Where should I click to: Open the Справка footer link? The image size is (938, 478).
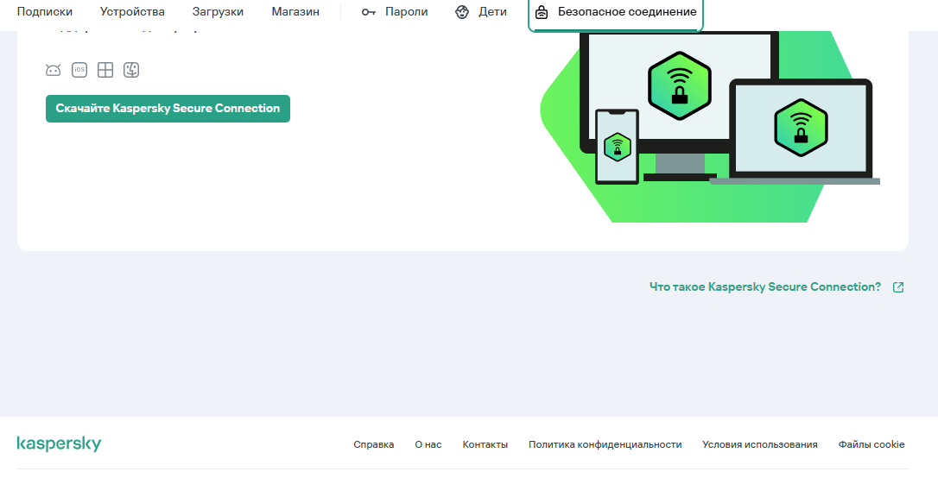pyautogui.click(x=374, y=444)
